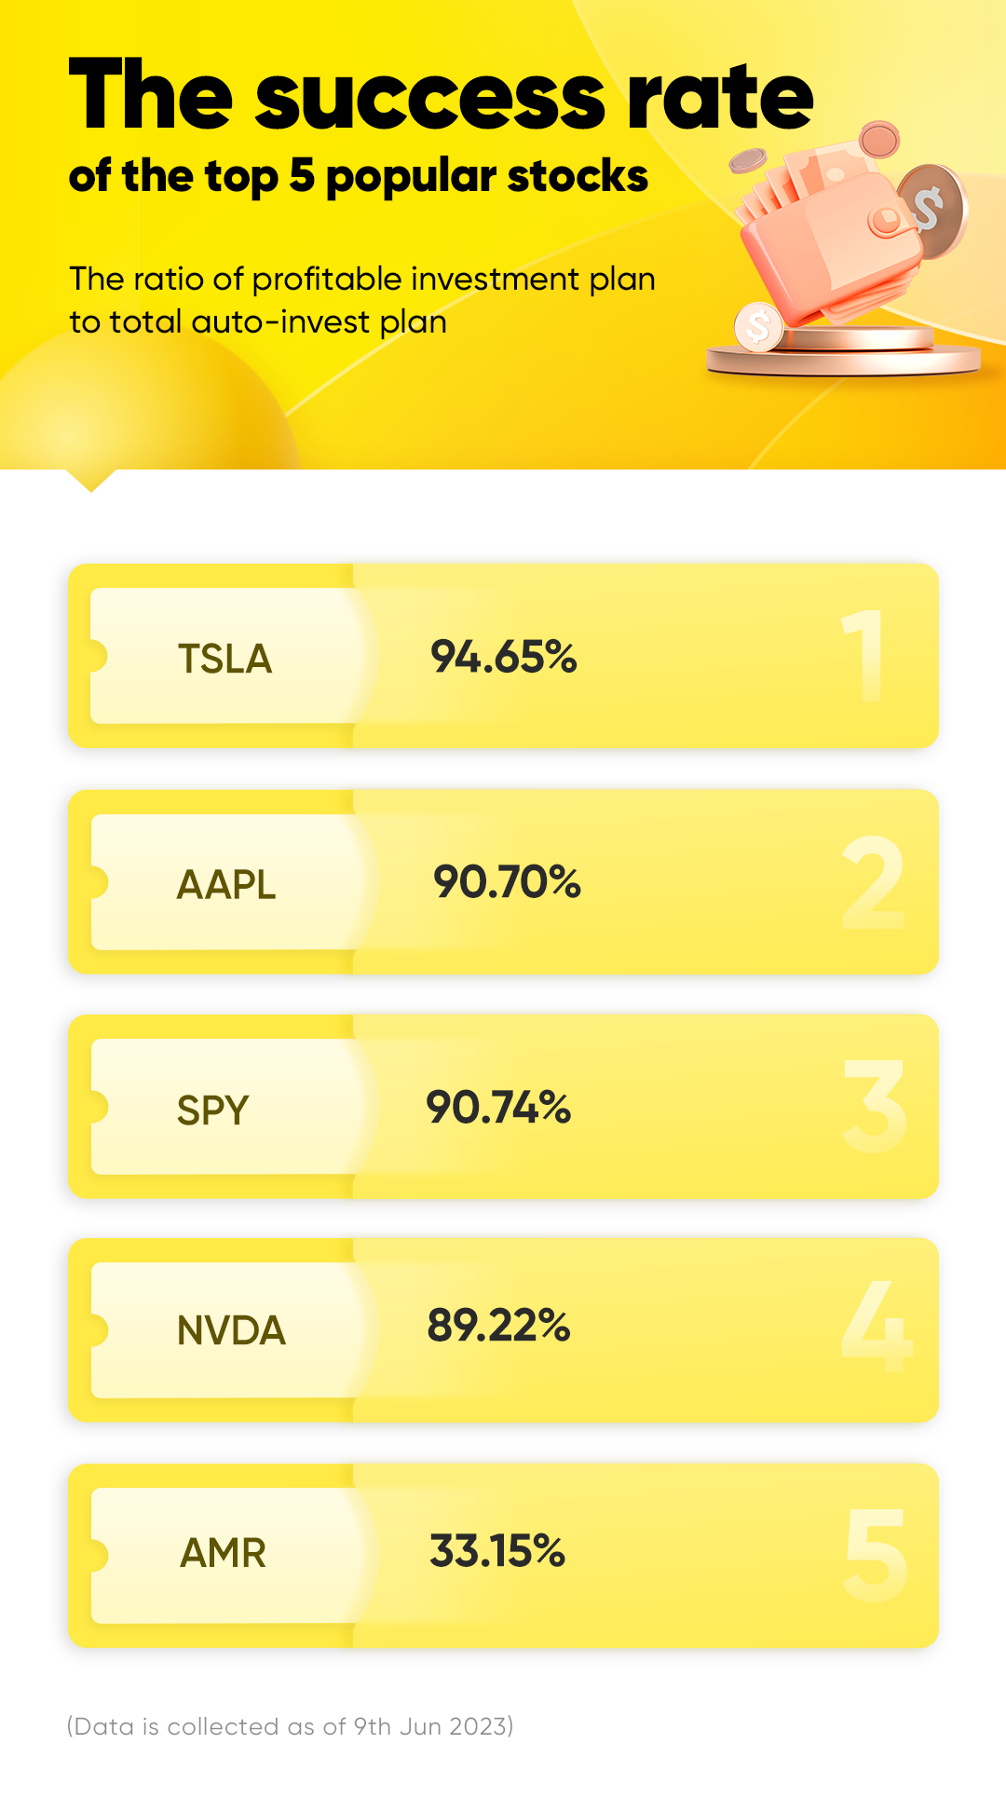
Task: Click the rank number 4 badge
Action: [x=877, y=1327]
